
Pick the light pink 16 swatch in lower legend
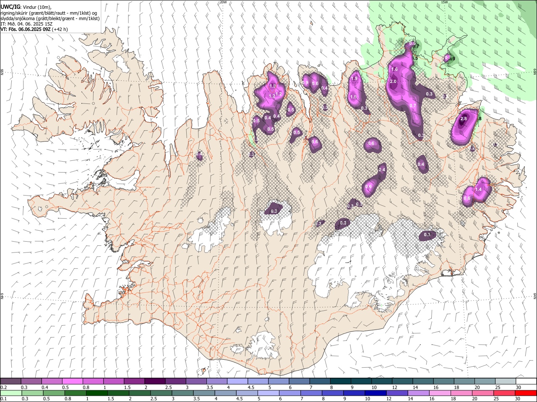tap(440, 393)
